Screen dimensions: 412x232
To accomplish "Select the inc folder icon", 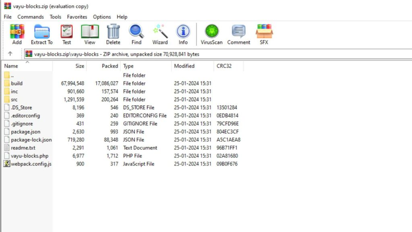I will tap(7, 92).
